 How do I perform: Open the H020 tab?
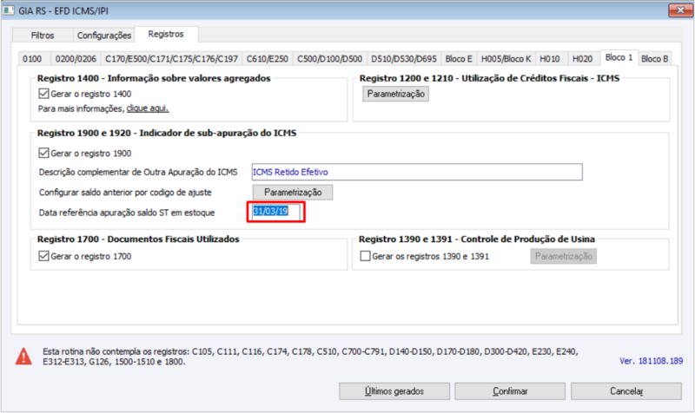click(582, 59)
